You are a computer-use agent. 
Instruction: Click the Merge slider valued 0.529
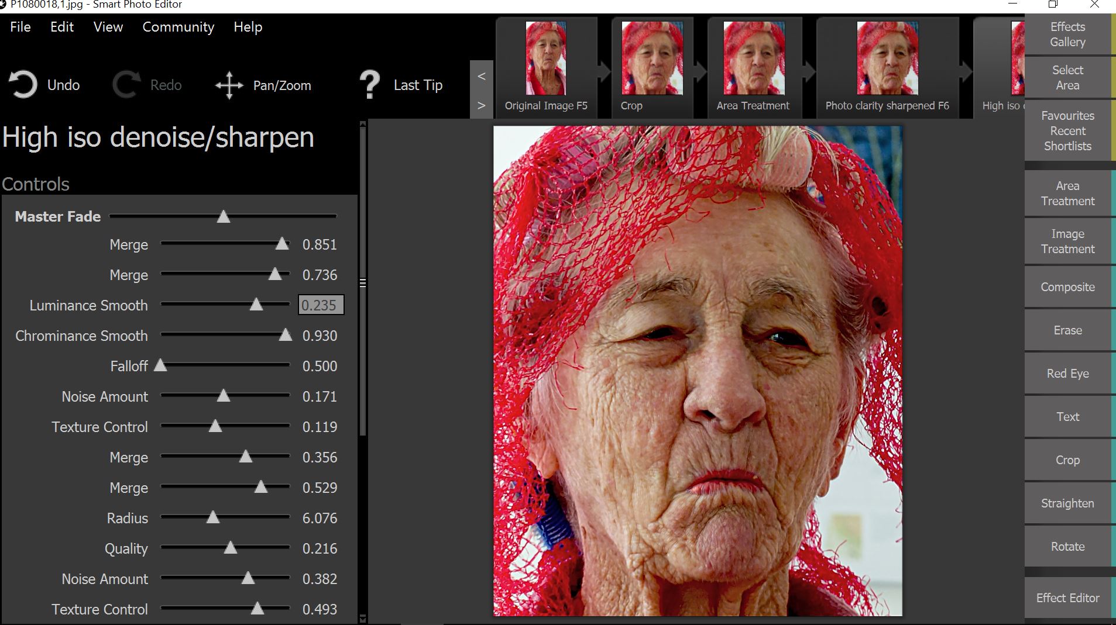225,488
